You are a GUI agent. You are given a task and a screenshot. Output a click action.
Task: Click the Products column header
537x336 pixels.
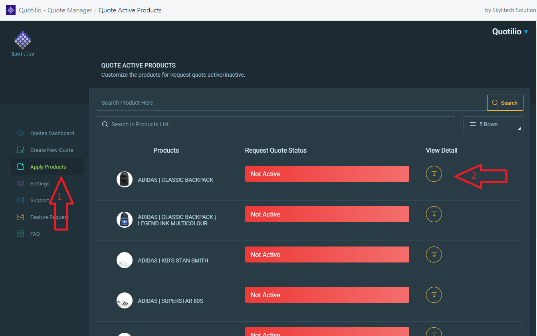[x=166, y=151]
